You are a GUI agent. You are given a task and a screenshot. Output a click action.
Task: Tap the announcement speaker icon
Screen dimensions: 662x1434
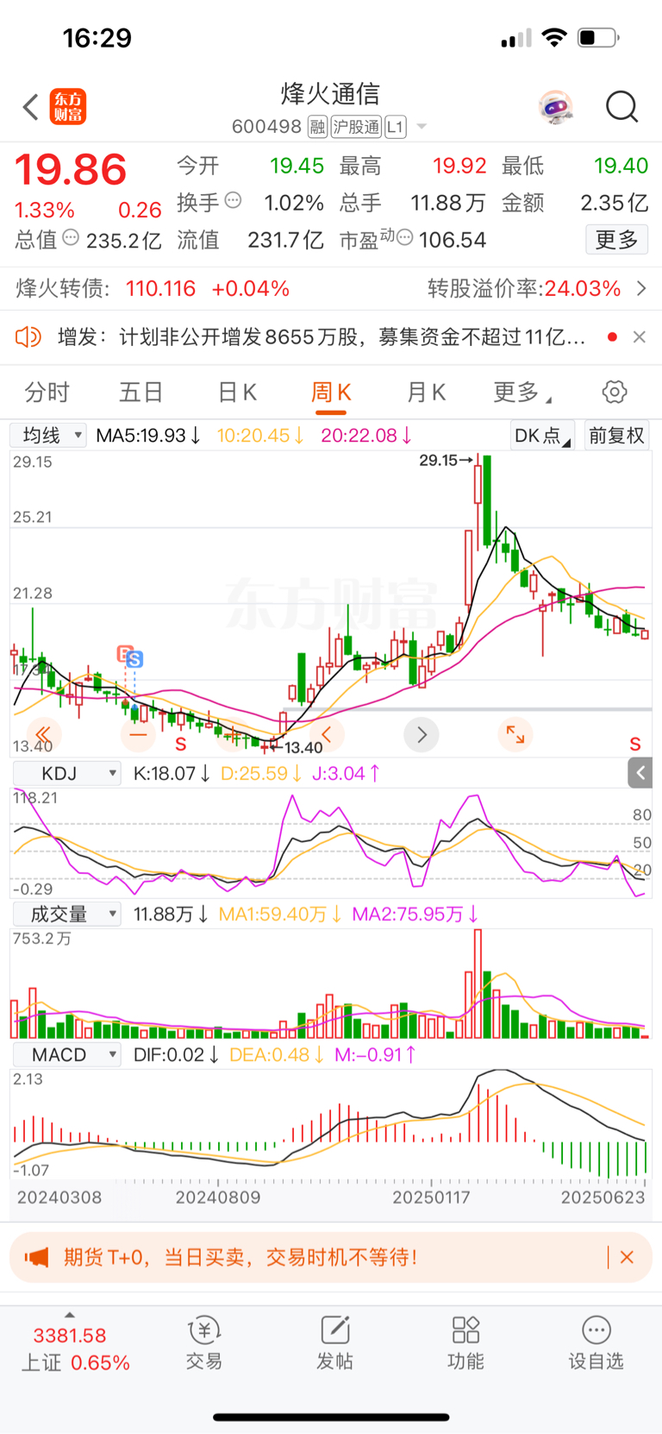coord(28,336)
